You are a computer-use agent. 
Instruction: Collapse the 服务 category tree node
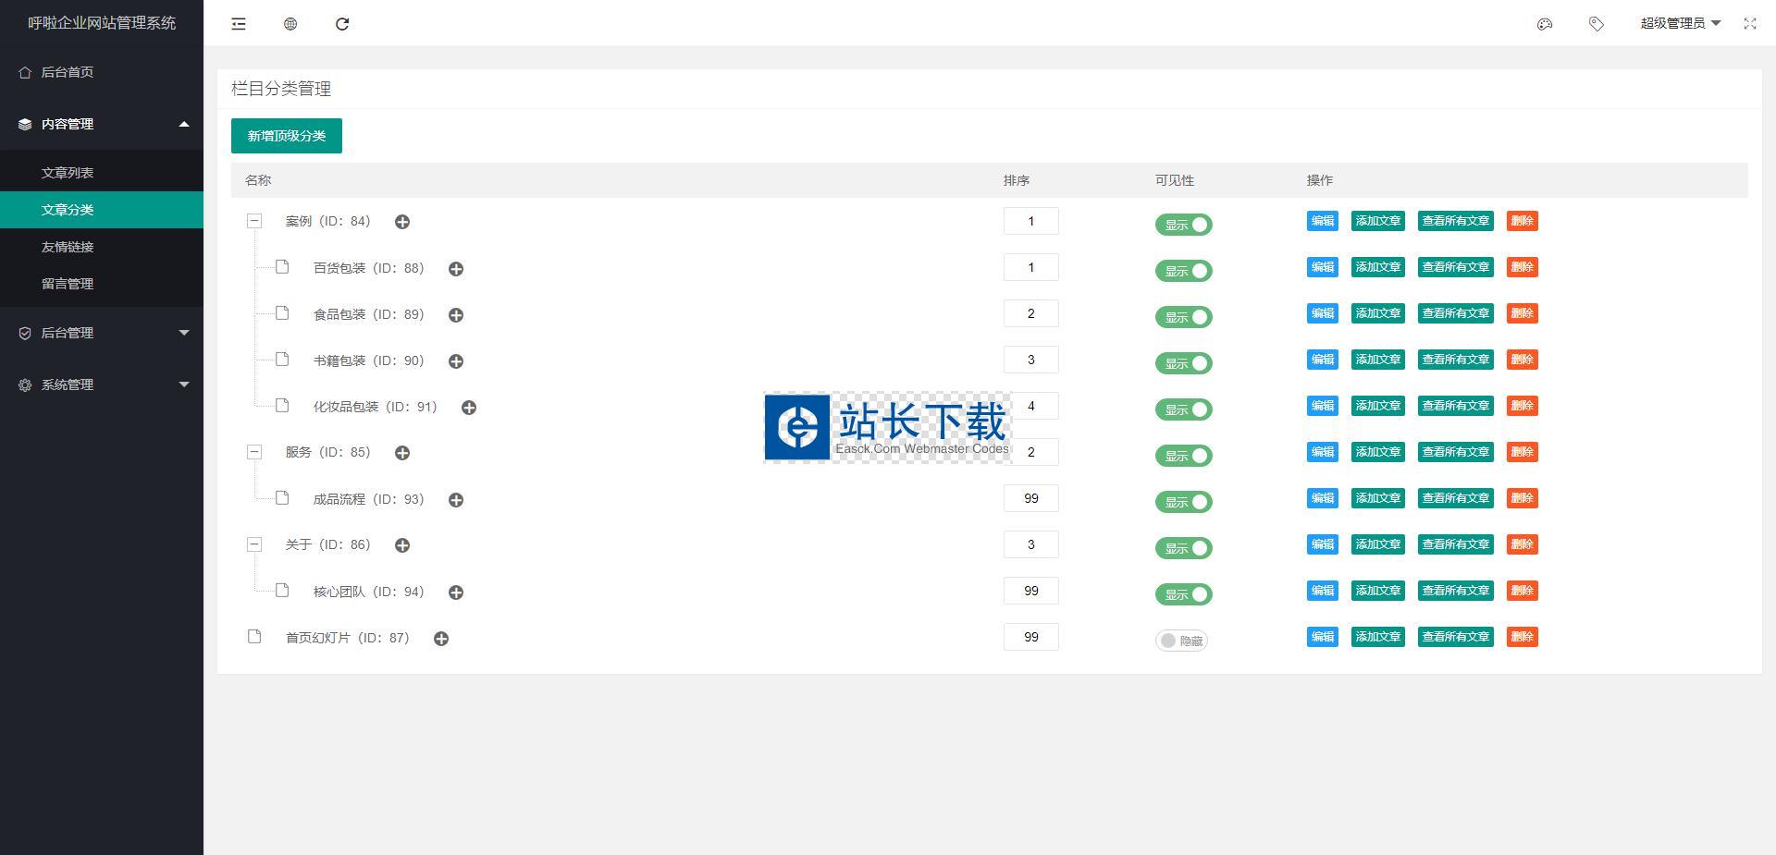254,452
